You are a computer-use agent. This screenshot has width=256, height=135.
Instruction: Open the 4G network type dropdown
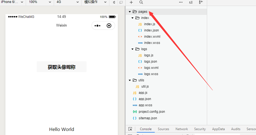[68, 2]
